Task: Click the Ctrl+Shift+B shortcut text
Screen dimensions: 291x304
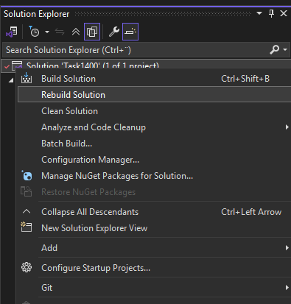Action: [245, 79]
